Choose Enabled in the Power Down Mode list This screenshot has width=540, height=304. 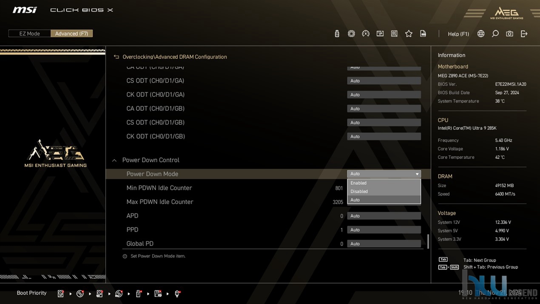384,183
